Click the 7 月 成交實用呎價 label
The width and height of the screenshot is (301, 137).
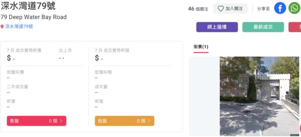pyautogui.click(x=24, y=51)
